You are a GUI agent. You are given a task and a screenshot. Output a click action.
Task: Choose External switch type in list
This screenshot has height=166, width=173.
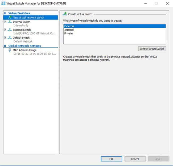115,26
